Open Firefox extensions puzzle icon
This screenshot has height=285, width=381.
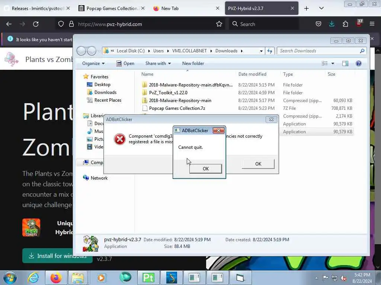click(x=345, y=24)
